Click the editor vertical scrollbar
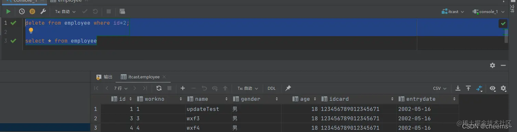Viewport: 517px width, 132px height. 506,36
